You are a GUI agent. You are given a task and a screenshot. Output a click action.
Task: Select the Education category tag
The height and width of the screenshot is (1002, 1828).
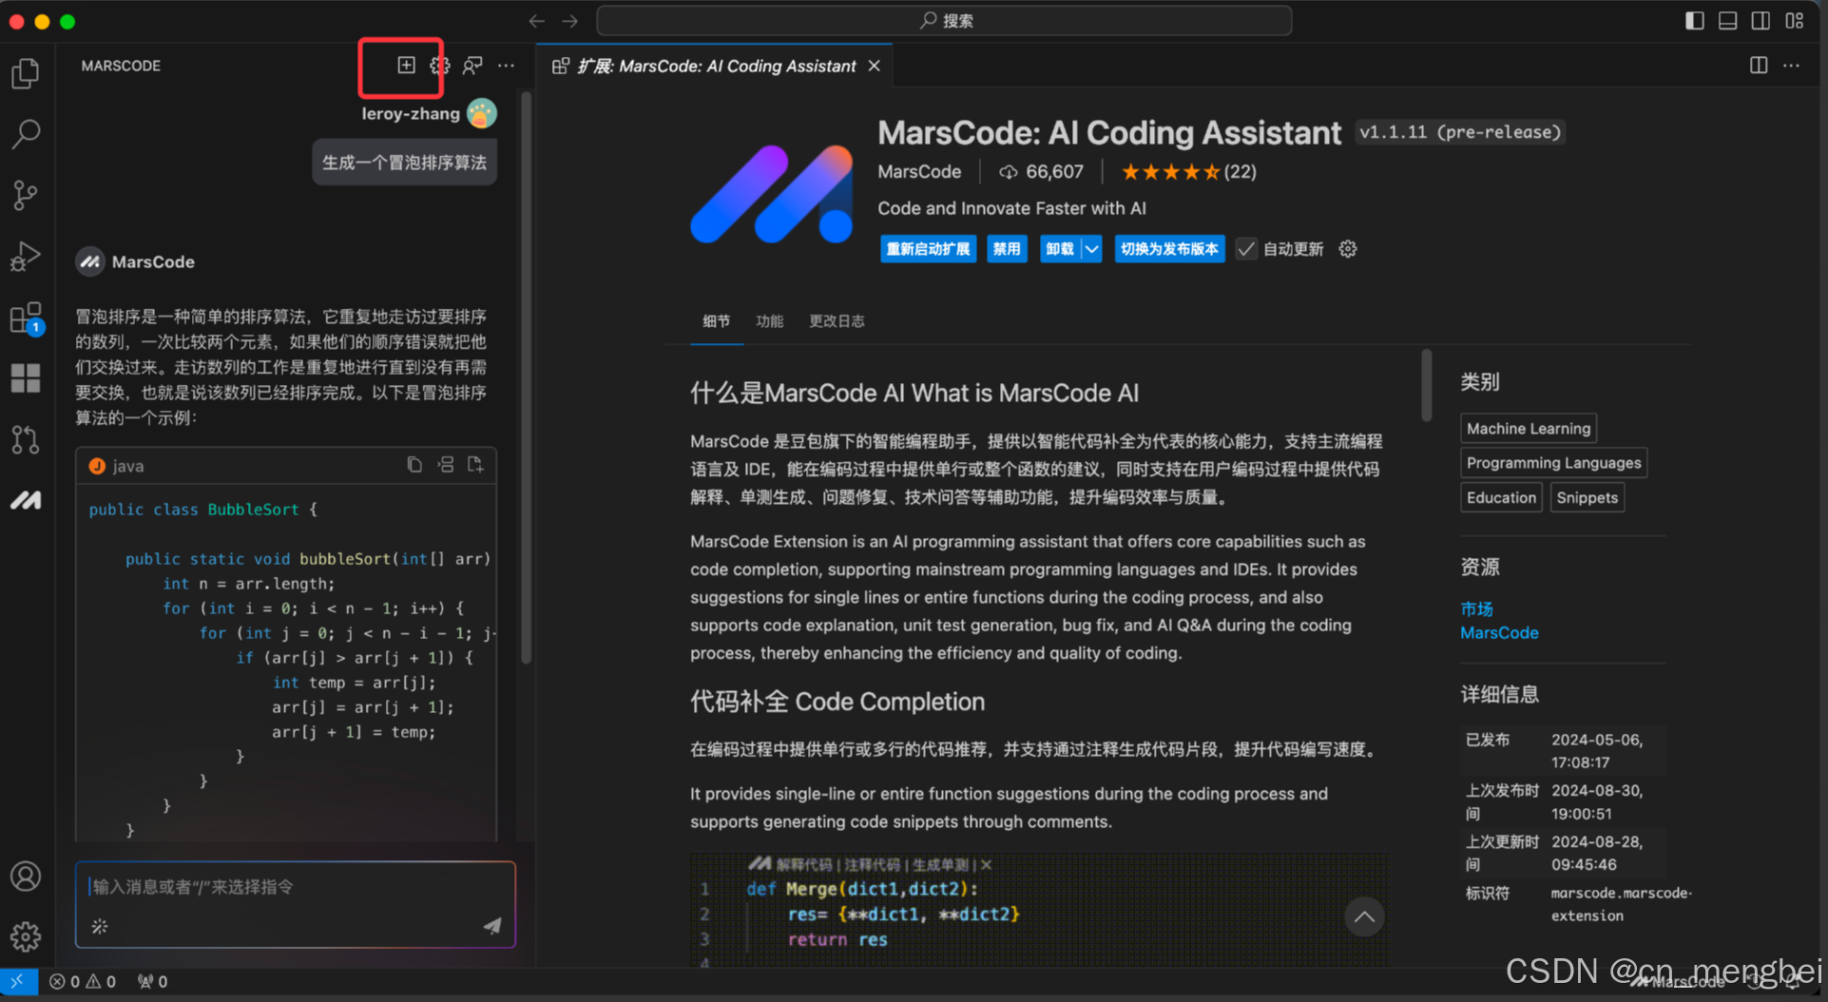coord(1501,498)
